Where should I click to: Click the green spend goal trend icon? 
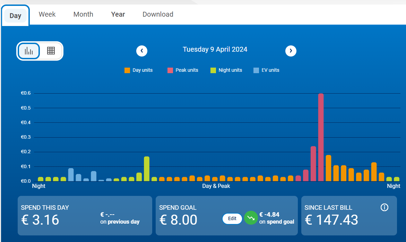click(x=251, y=218)
